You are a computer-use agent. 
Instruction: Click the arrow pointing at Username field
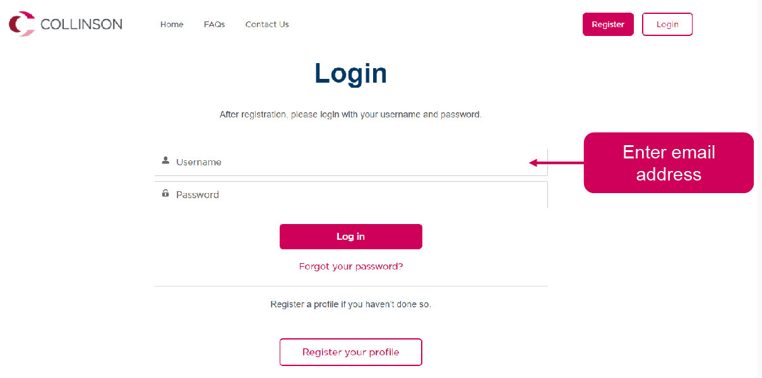point(556,163)
